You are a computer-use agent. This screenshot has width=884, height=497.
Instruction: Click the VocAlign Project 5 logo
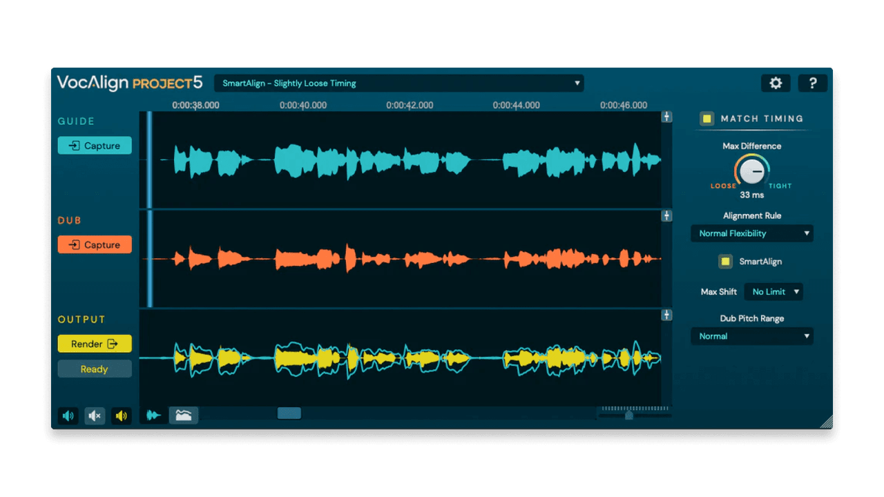[x=128, y=83]
